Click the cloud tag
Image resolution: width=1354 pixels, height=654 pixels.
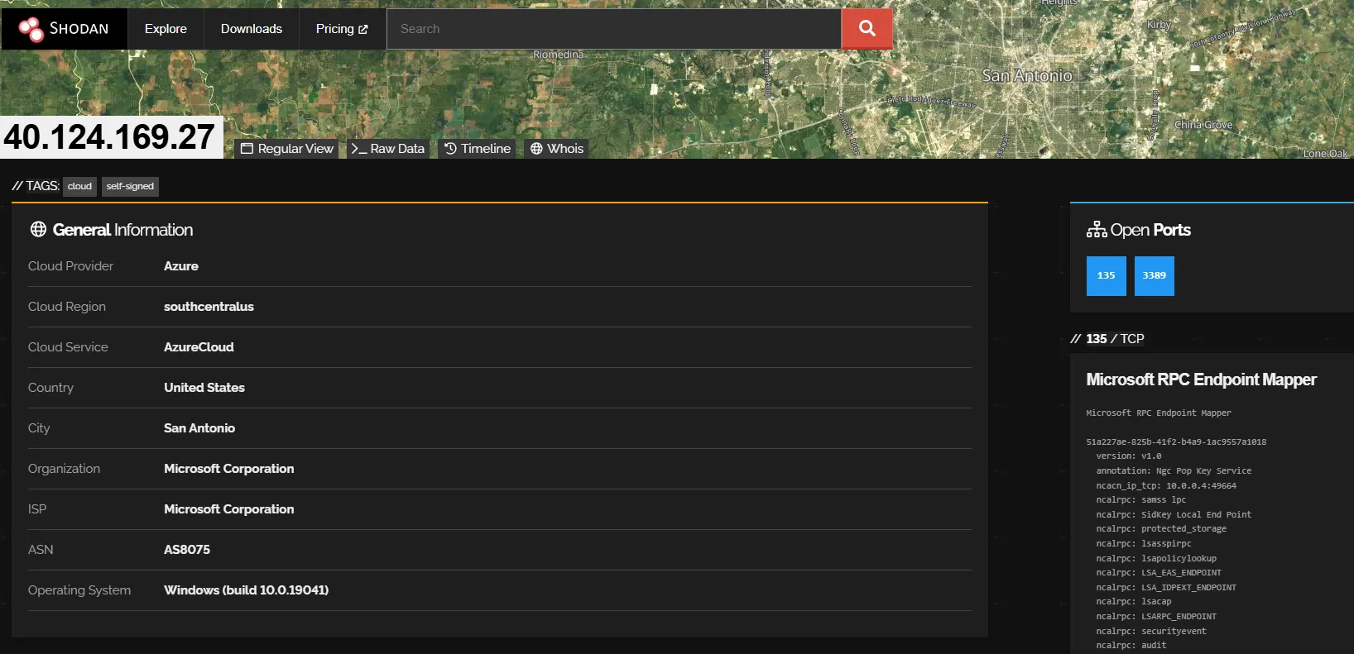click(79, 186)
